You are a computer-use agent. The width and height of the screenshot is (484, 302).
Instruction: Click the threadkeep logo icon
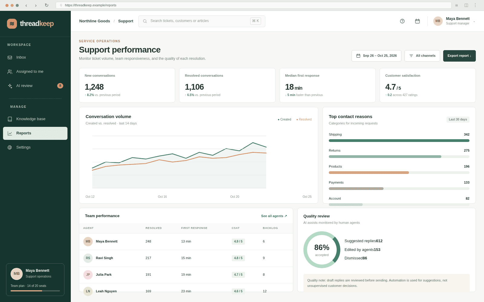12,24
